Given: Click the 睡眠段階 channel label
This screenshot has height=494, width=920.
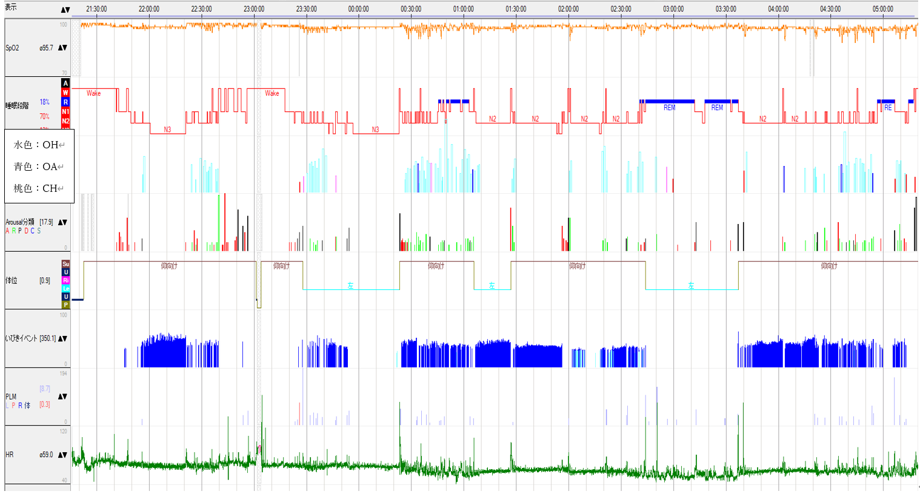Looking at the screenshot, I should [x=18, y=105].
